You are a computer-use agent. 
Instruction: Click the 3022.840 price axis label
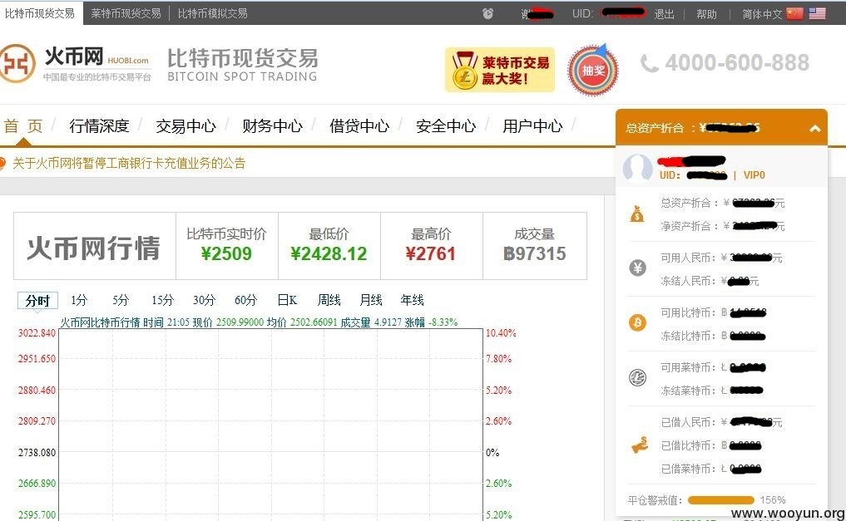pos(37,333)
